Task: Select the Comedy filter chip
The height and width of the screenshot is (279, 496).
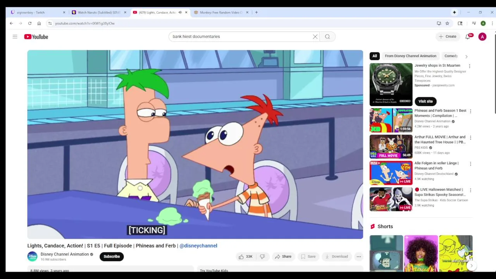Action: [451, 56]
